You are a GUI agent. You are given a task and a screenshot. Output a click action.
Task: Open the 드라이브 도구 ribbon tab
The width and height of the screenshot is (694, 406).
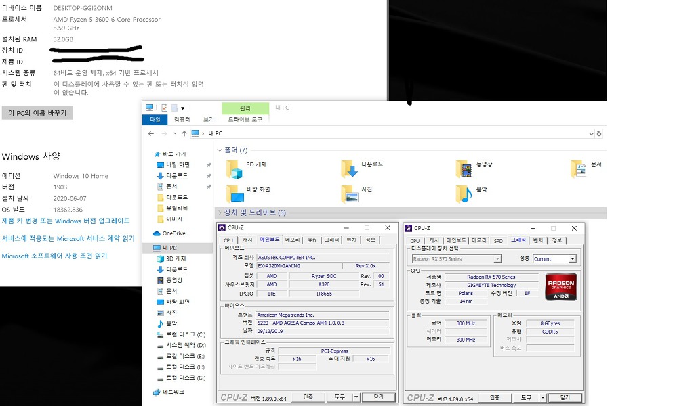click(245, 119)
